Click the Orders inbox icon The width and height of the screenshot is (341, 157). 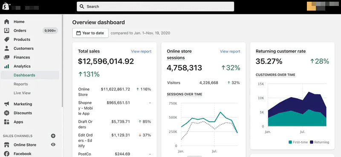[7, 31]
